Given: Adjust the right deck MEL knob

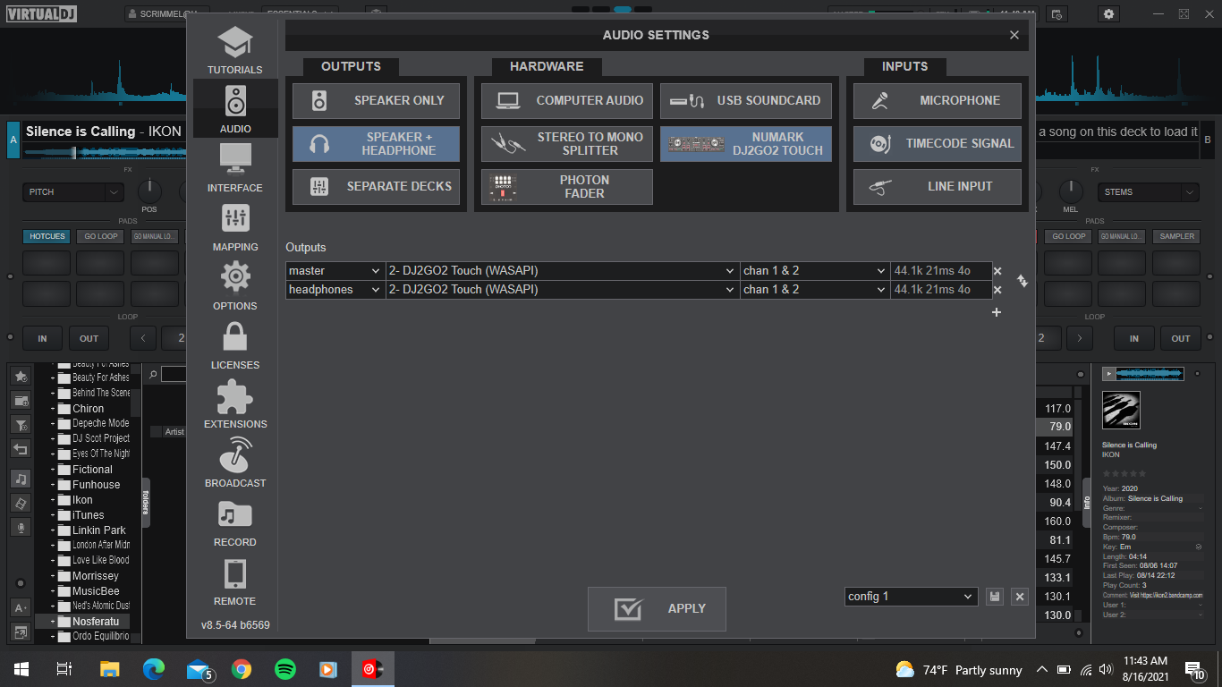Looking at the screenshot, I should [x=1071, y=191].
